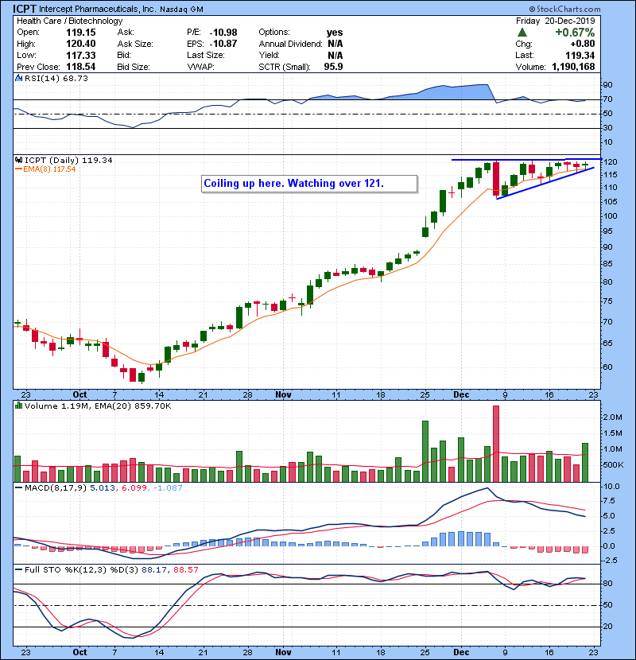Click the 'Oct' label on price chart axis
Screen dimensions: 636x660
[x=80, y=394]
